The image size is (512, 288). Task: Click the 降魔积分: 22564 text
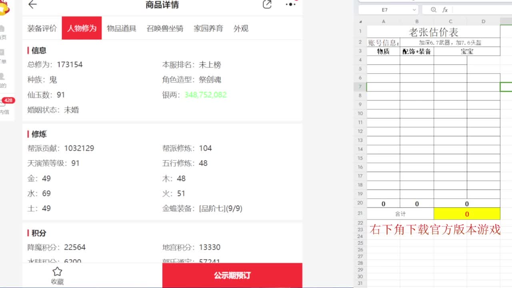(56, 247)
